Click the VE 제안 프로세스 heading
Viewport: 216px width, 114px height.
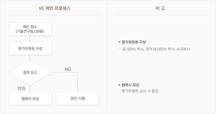pos(55,8)
